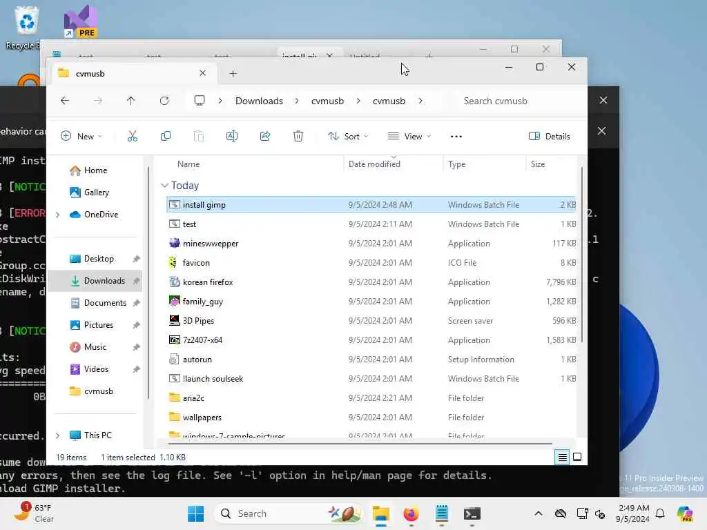Open the Sort dropdown menu
This screenshot has width=707, height=530.
click(348, 136)
